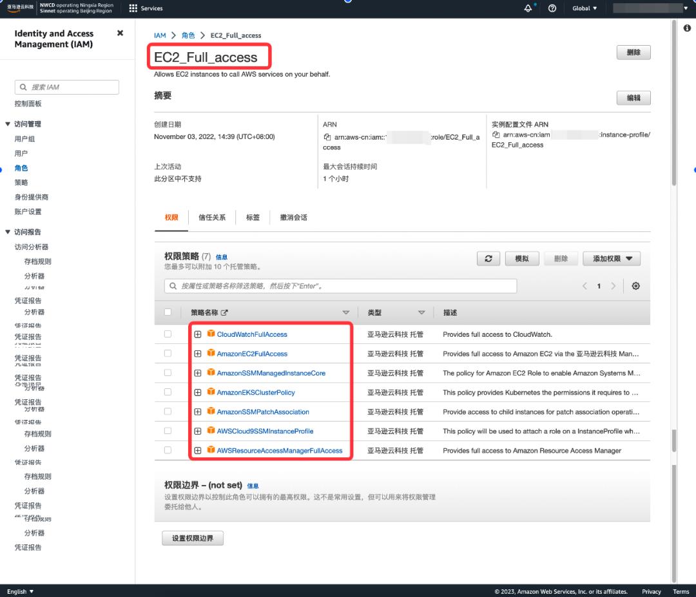The width and height of the screenshot is (696, 597).
Task: Switch to the 信任关系 tab
Action: (212, 218)
